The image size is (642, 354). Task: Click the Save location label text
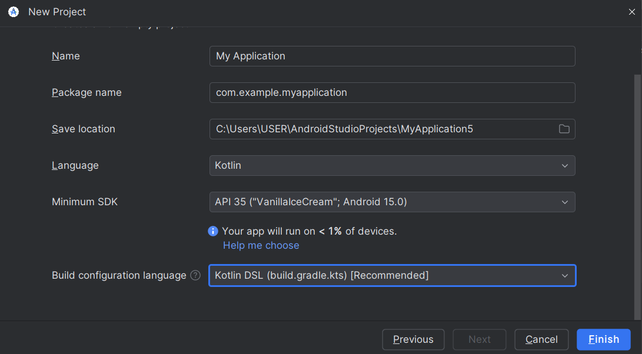(x=84, y=129)
